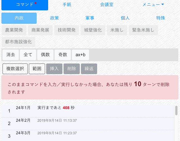
Task: Clear selection with 消去 button
Action: (x=11, y=55)
